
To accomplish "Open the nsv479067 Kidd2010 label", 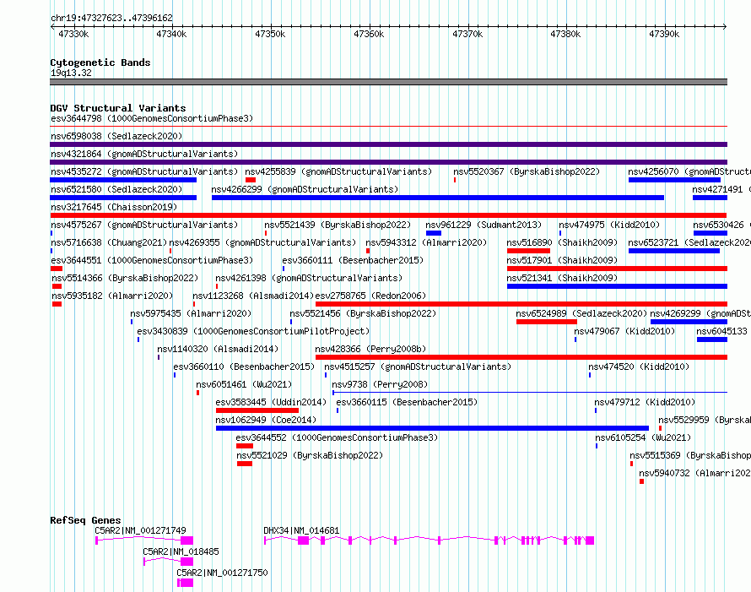I will [624, 331].
